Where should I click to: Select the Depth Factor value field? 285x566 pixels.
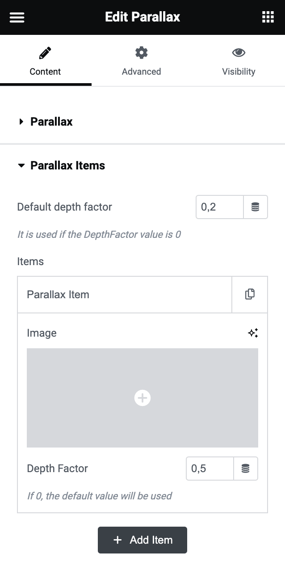[x=209, y=468]
